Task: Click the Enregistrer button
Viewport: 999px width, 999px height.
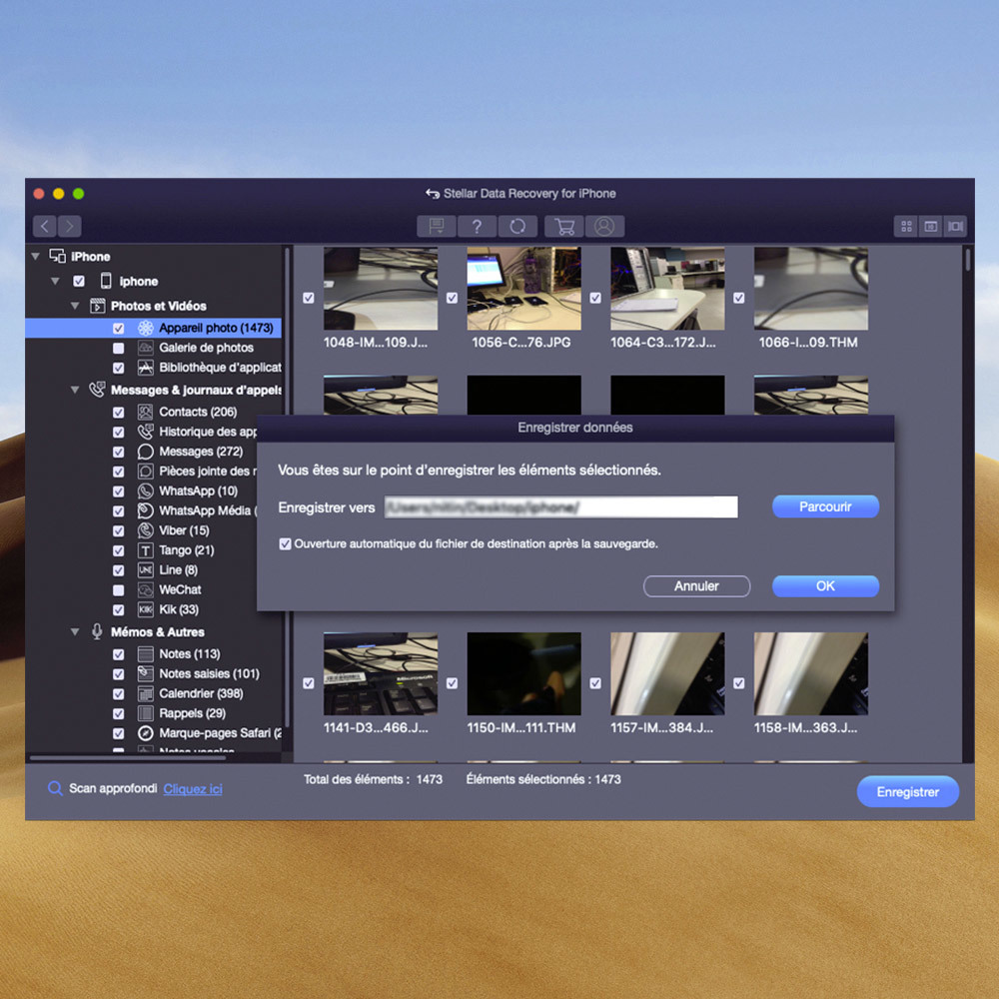Action: pos(907,792)
